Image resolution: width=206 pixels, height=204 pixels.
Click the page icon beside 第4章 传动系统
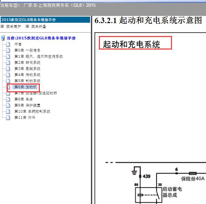[x=8, y=75]
